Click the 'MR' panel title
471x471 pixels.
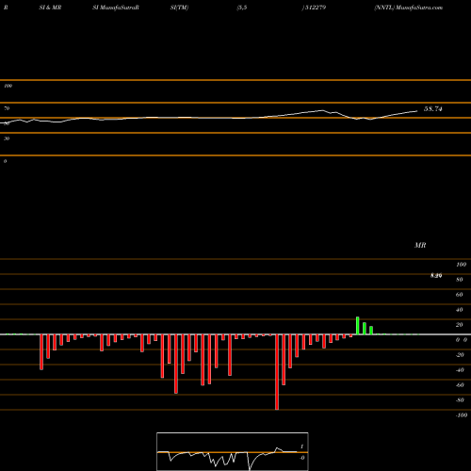[x=420, y=245]
